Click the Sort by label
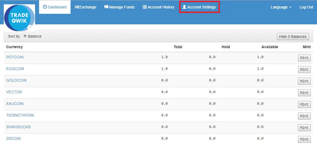The image size is (317, 145). (14, 37)
